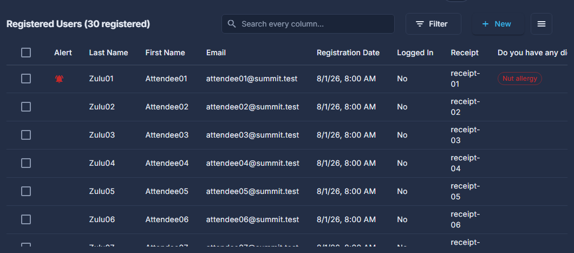This screenshot has width=574, height=253.
Task: Click the registration date in Zulu01 row
Action: 347,79
